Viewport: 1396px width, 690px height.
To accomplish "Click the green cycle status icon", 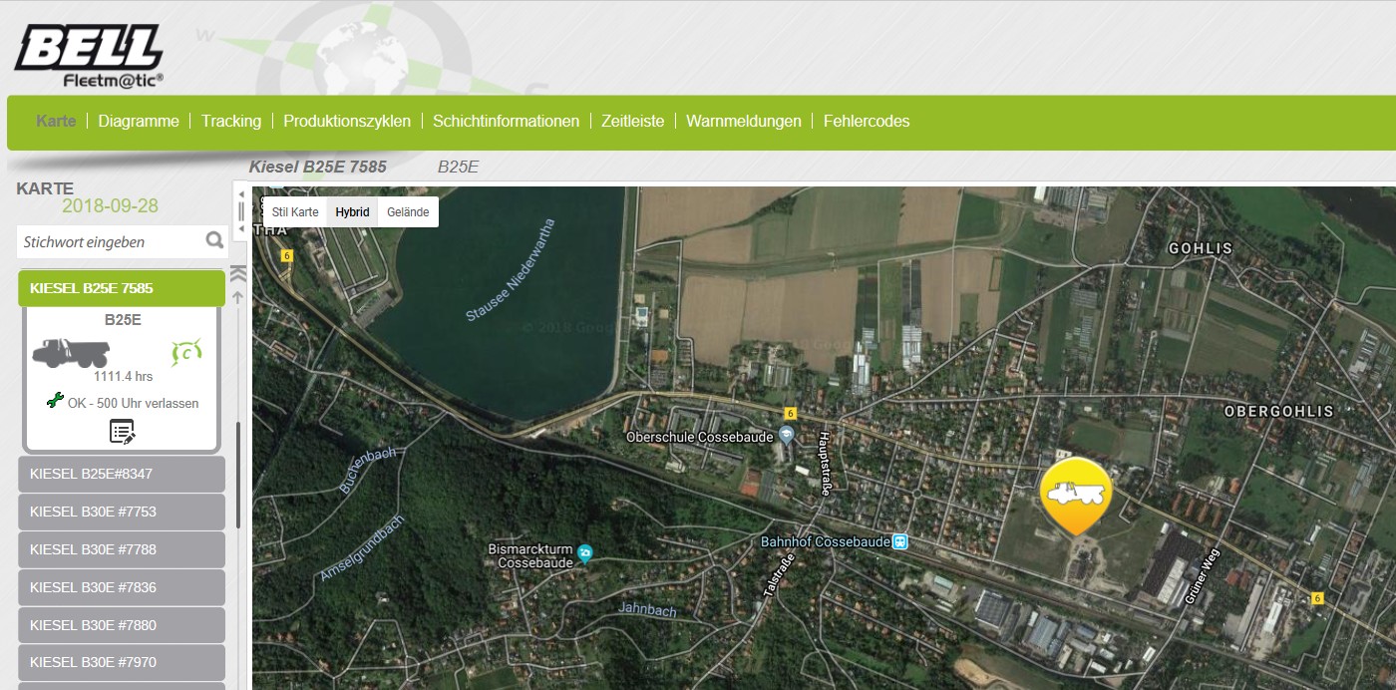I will click(x=186, y=351).
